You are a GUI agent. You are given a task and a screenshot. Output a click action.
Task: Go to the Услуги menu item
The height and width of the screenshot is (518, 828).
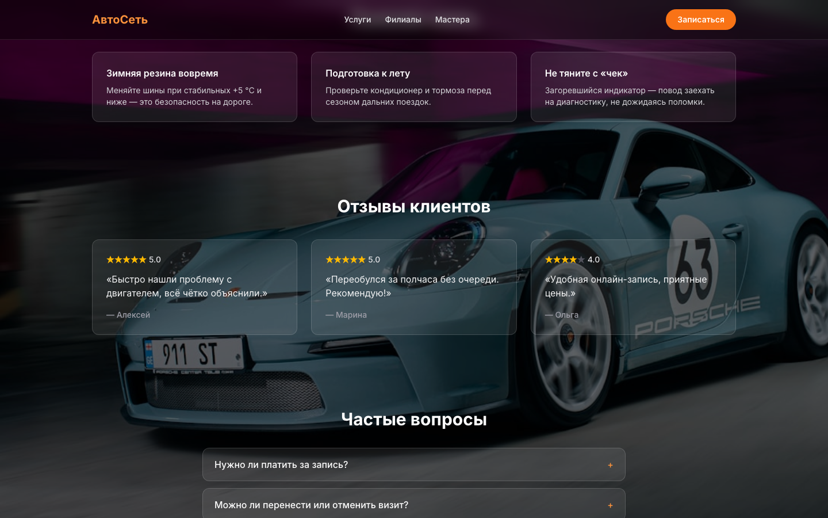358,20
